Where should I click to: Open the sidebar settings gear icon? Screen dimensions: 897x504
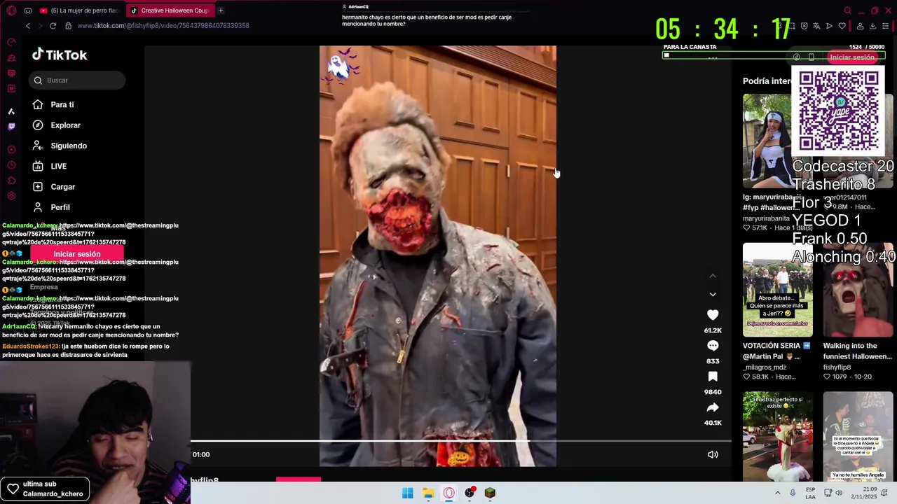(11, 196)
